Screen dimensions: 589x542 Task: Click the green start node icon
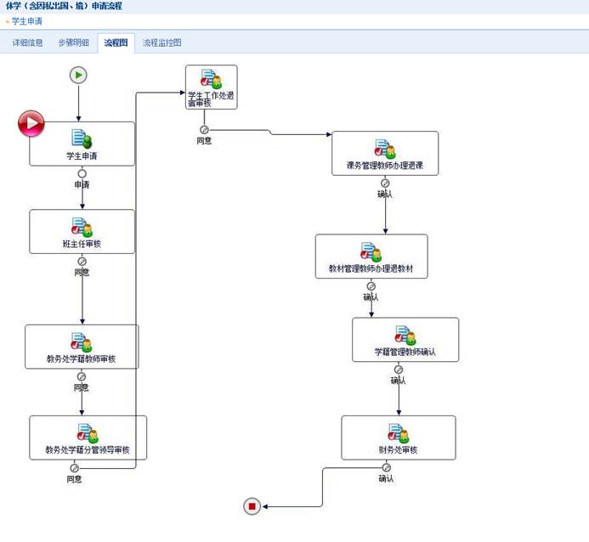tap(78, 76)
